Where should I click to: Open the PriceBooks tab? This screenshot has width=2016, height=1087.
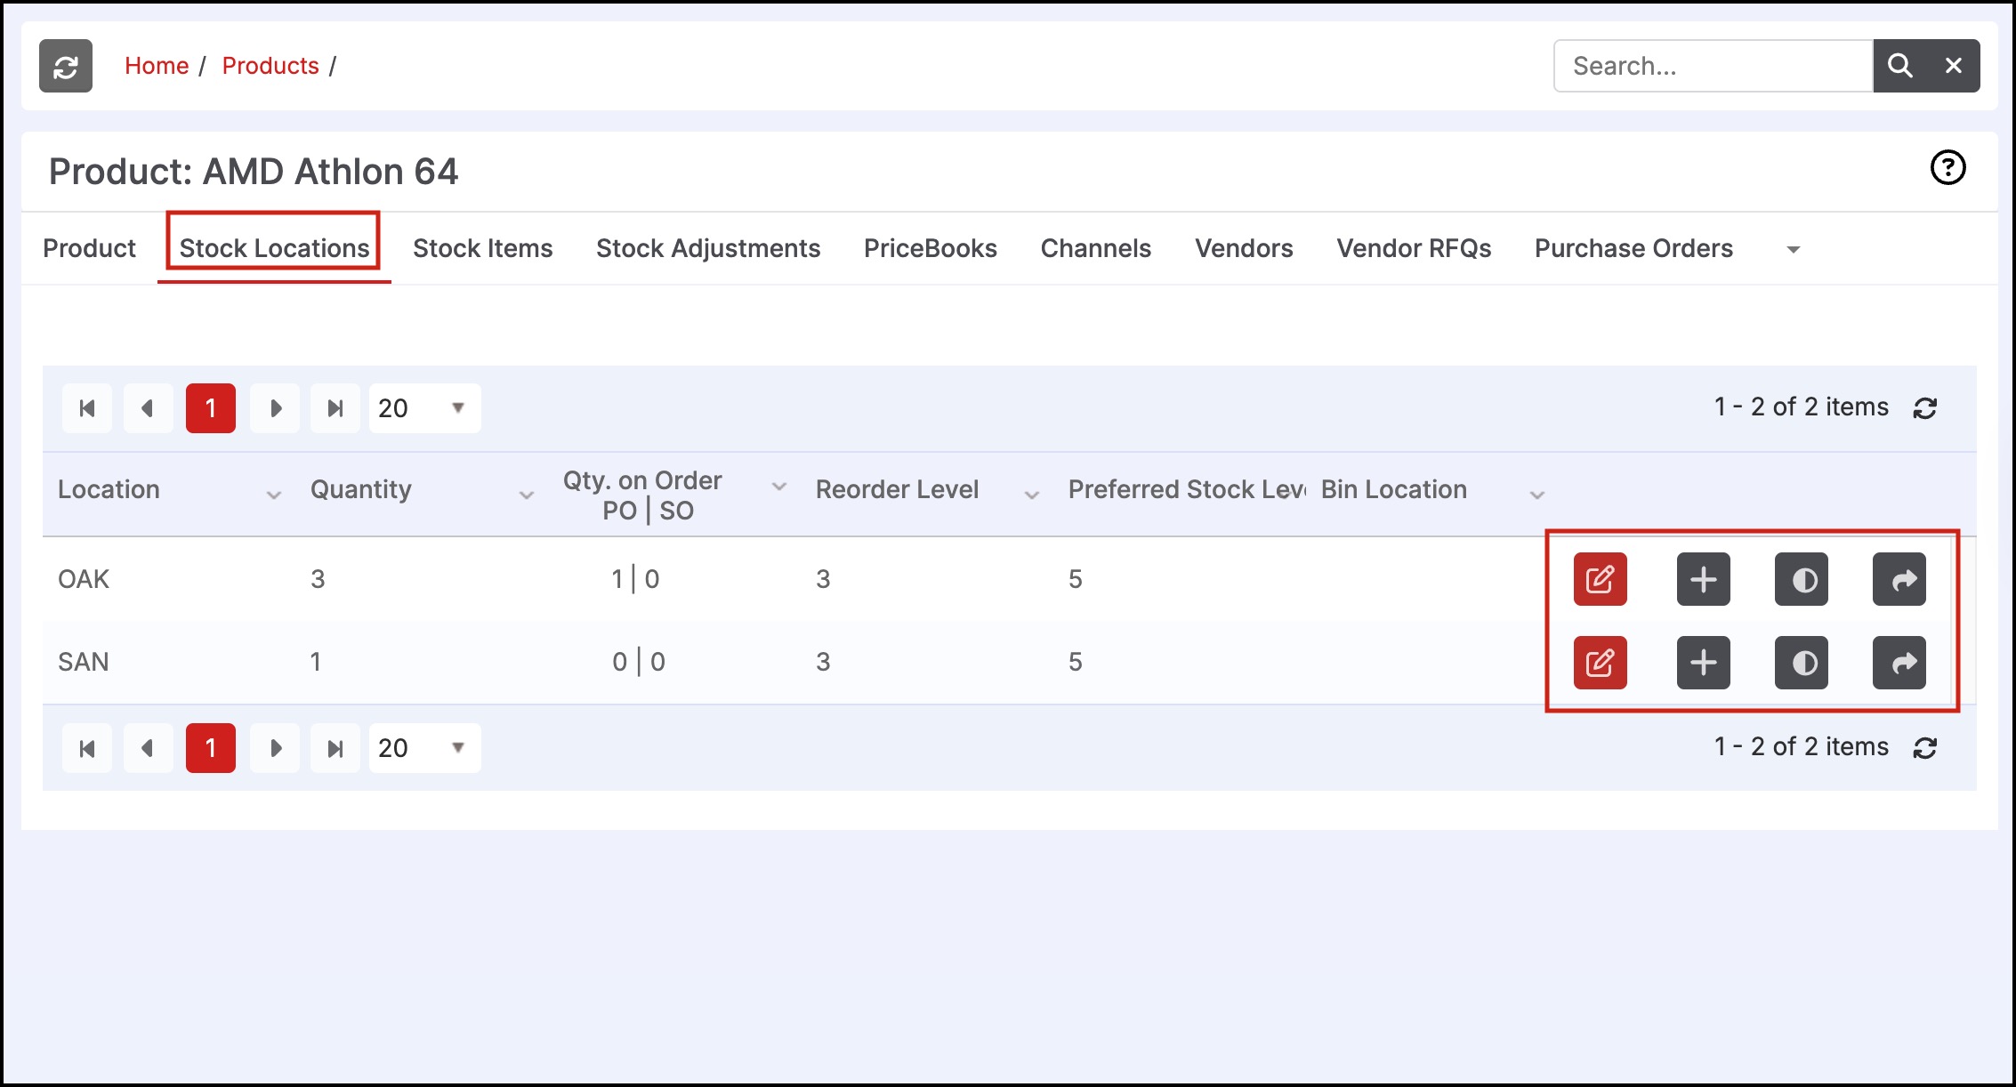coord(931,248)
